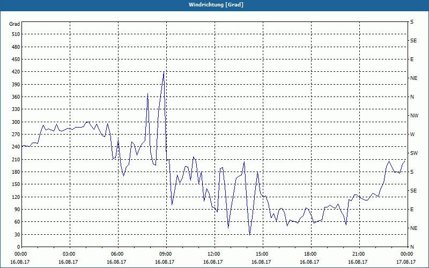Select the 60 degree axis label
The image size is (429, 268).
click(17, 222)
